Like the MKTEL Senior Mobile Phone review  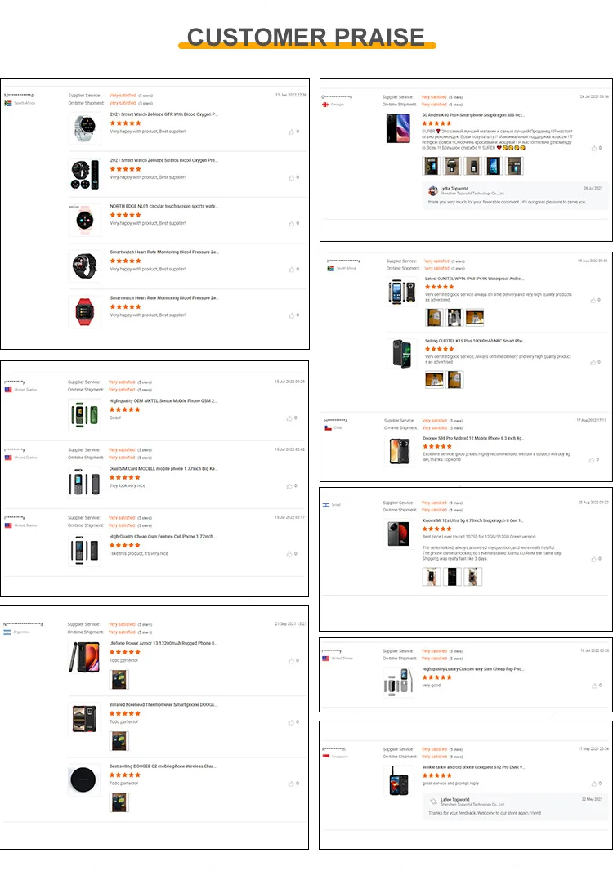click(x=289, y=418)
